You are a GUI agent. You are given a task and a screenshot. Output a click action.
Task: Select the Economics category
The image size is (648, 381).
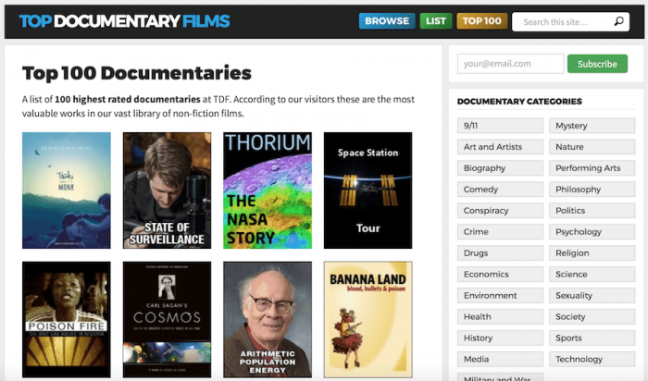pyautogui.click(x=500, y=274)
